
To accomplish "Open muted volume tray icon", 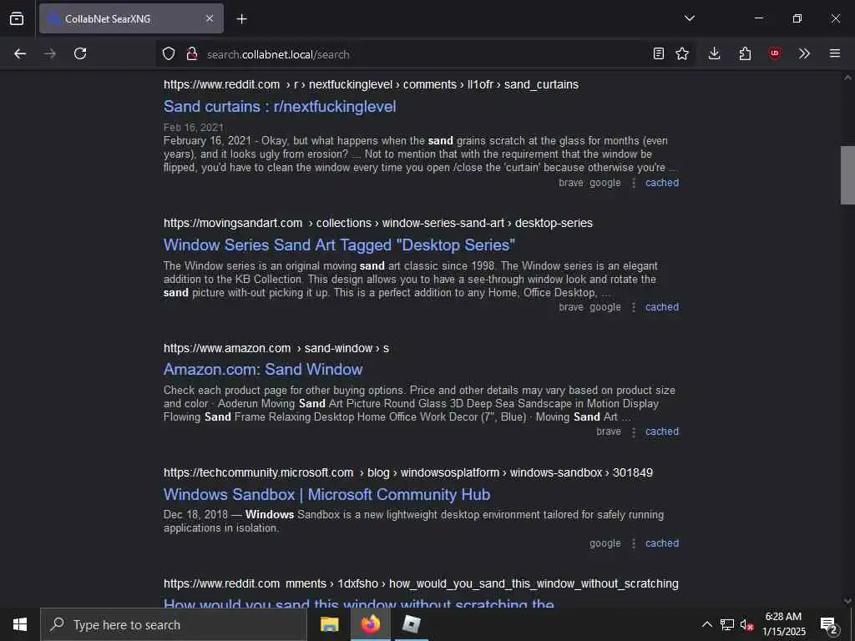I will [746, 624].
